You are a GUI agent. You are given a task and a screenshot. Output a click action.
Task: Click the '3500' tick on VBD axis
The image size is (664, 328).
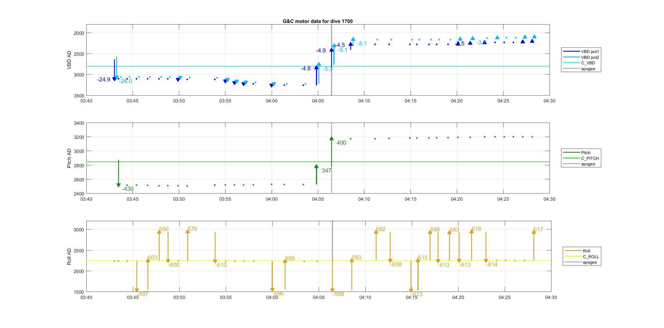(78, 96)
